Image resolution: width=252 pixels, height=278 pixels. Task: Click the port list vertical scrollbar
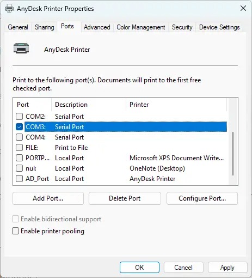point(233,154)
